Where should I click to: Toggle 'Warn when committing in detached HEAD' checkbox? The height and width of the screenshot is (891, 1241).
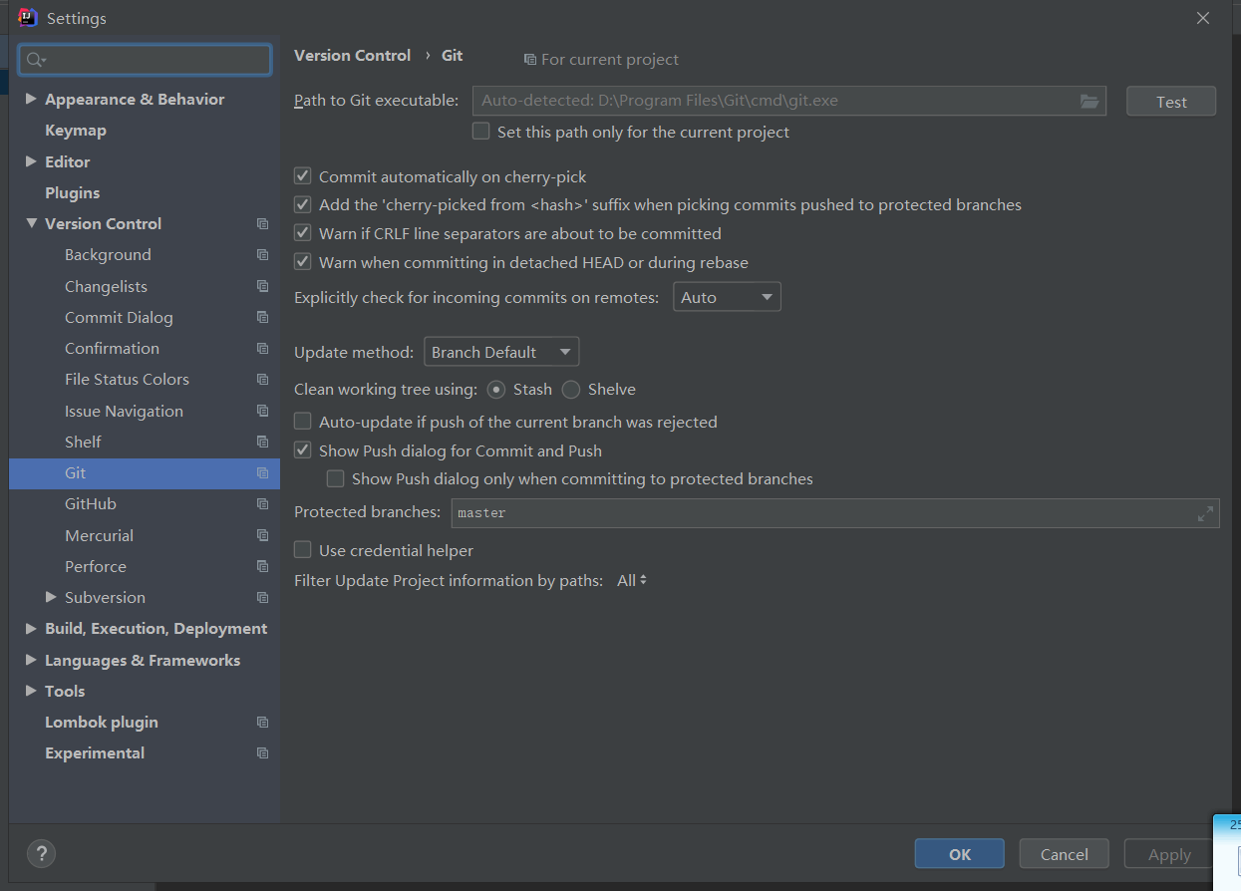tap(303, 262)
